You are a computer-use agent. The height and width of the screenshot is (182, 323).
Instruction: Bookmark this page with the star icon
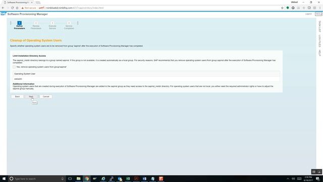282,8
